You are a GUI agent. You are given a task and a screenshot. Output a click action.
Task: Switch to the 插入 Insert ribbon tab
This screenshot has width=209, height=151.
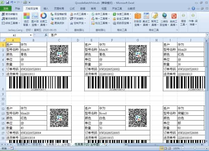[x=46, y=9]
